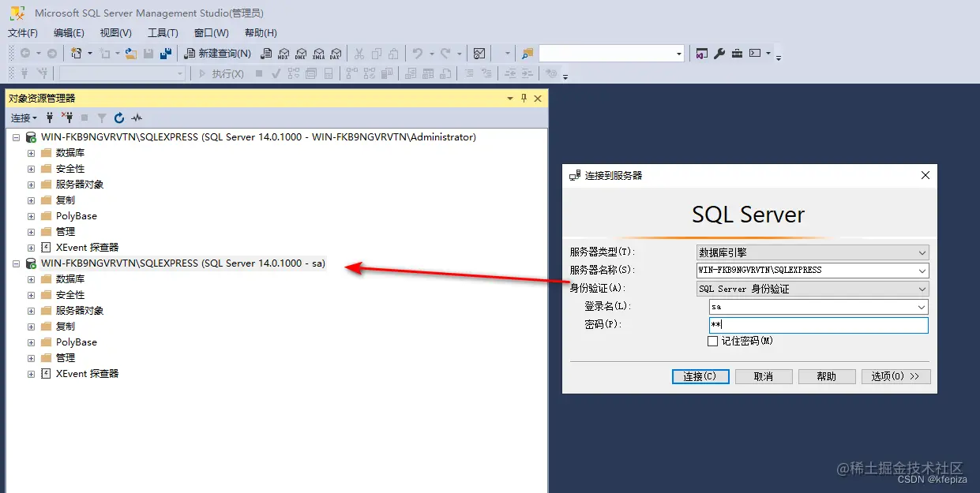Viewport: 980px width, 493px height.
Task: Click the Find in Files icon
Action: [x=528, y=54]
